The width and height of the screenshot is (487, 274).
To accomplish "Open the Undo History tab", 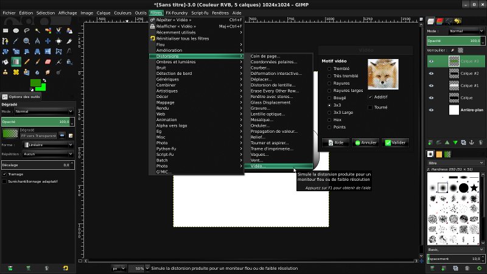I will pos(457,21).
